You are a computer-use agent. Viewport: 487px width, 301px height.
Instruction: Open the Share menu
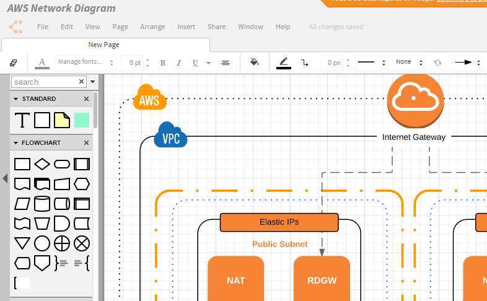[216, 27]
